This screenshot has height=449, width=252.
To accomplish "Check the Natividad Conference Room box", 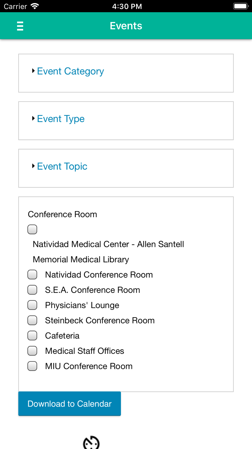I will coord(32,275).
